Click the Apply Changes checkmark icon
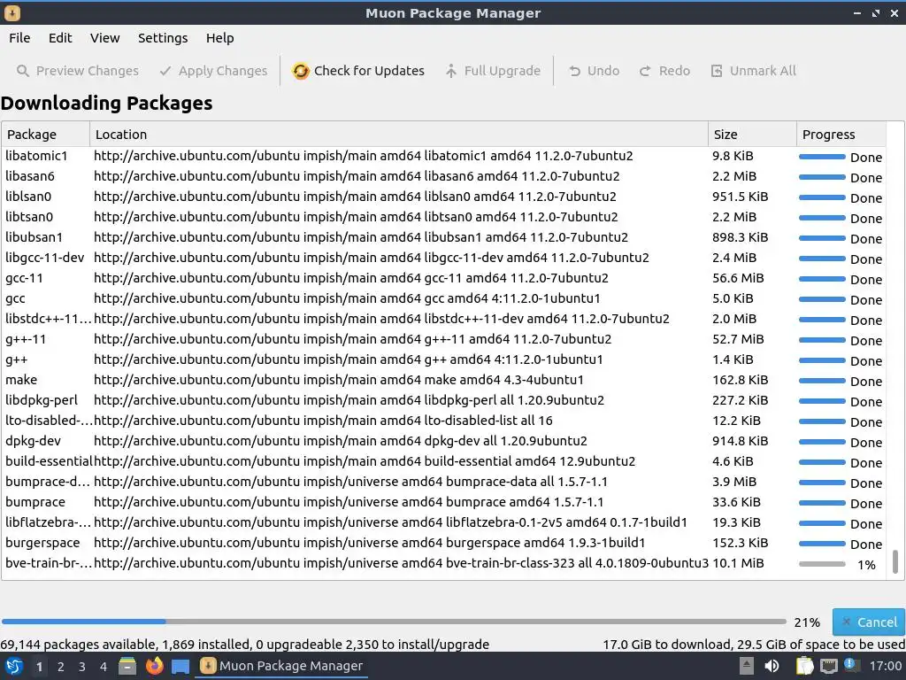906x680 pixels. [x=165, y=71]
